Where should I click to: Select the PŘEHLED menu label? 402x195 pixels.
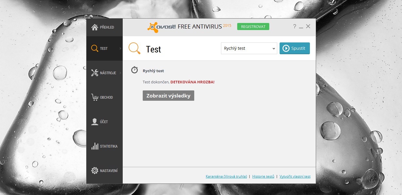click(x=107, y=27)
